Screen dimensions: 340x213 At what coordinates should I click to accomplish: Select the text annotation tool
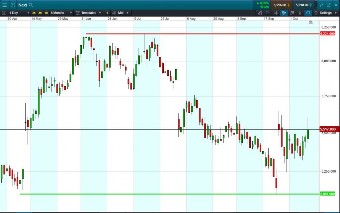(x=268, y=13)
